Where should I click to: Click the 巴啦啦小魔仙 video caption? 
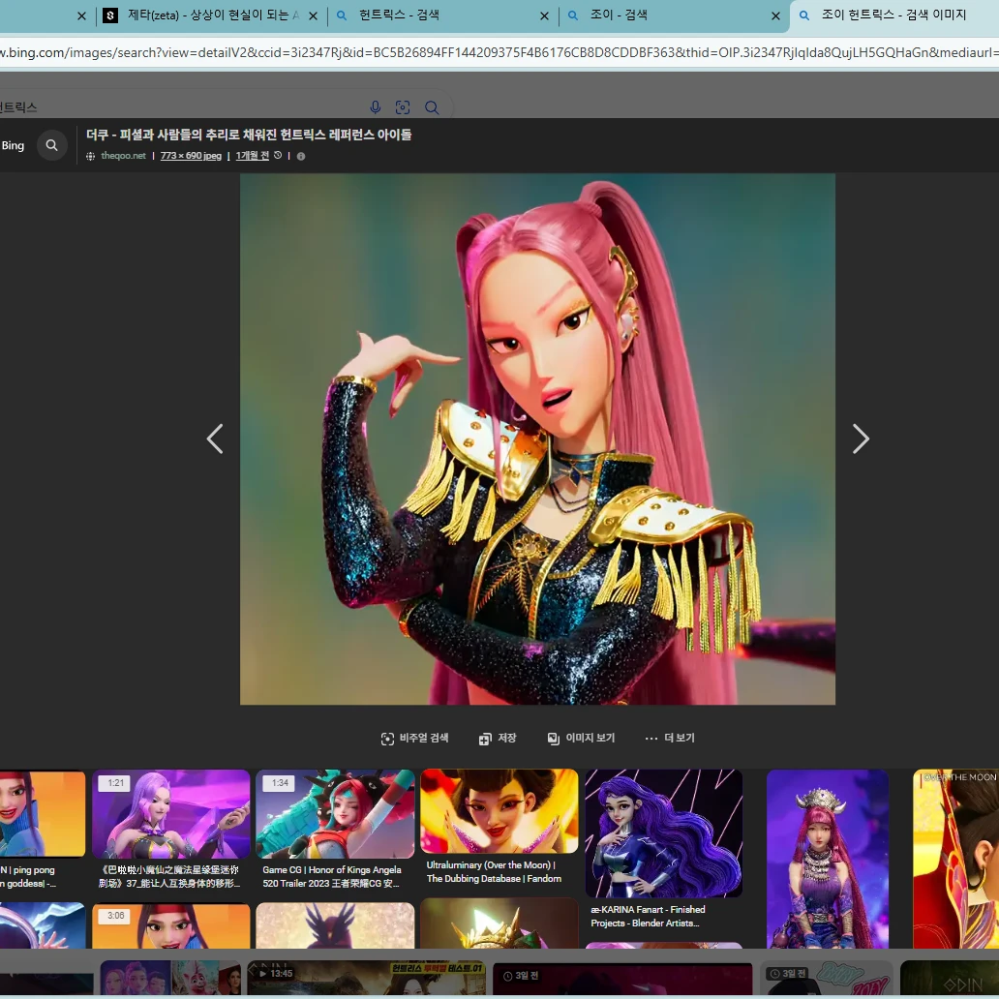point(168,877)
